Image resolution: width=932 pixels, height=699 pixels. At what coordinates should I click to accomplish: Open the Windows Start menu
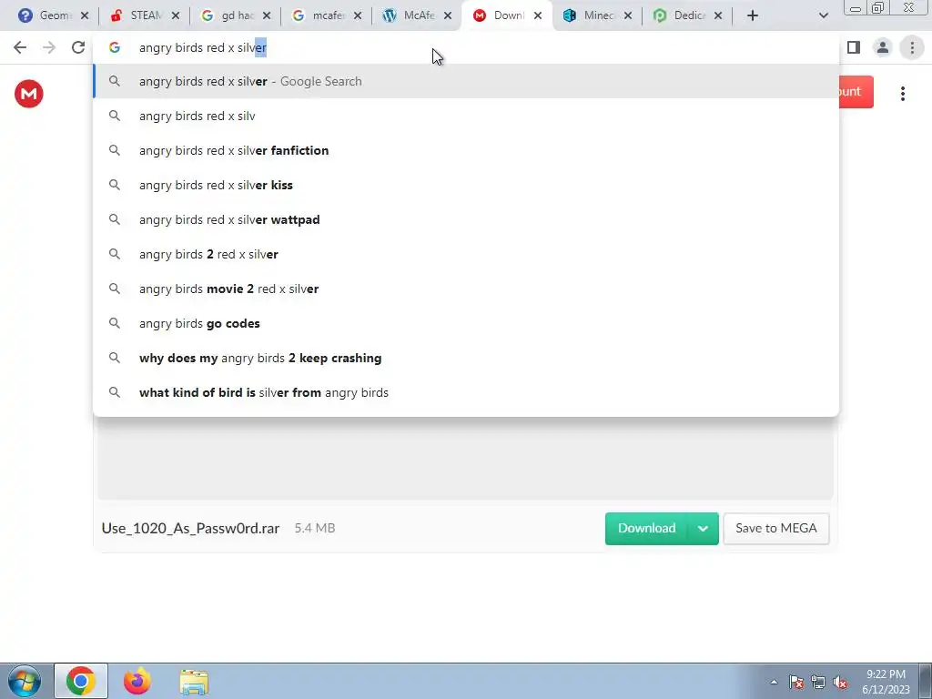coord(25,681)
